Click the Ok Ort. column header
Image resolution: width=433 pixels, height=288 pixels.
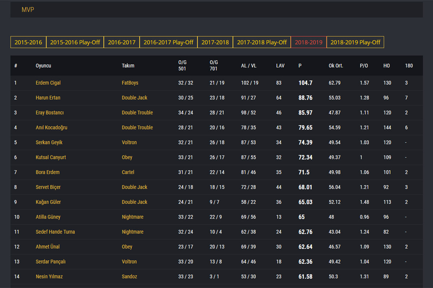click(x=336, y=66)
